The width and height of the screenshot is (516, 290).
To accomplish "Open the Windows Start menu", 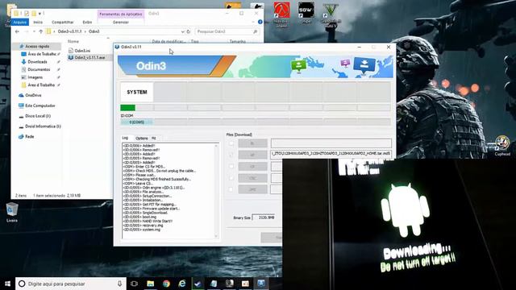I will pyautogui.click(x=7, y=284).
